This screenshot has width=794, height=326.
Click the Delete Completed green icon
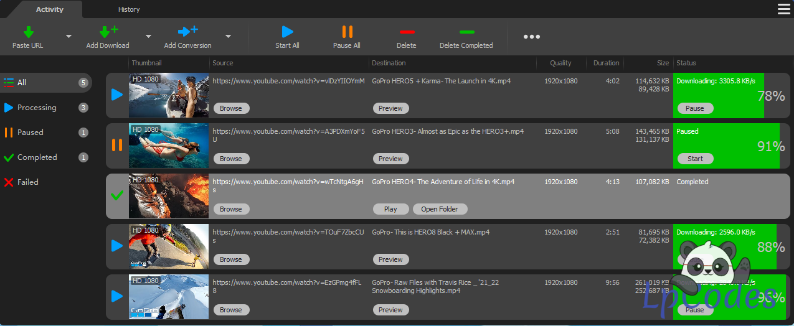point(466,32)
